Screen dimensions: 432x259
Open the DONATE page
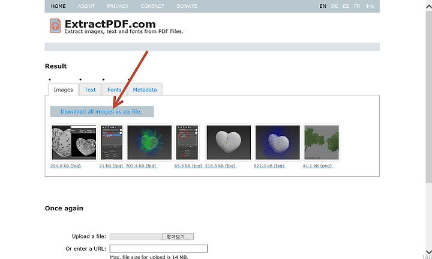pos(187,6)
